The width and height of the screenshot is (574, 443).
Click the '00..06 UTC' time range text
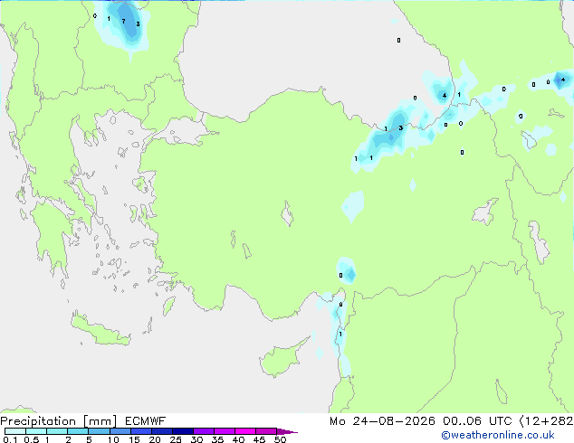(476, 421)
